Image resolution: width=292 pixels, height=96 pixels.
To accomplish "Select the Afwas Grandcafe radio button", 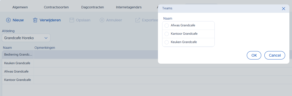I will point(167,25).
